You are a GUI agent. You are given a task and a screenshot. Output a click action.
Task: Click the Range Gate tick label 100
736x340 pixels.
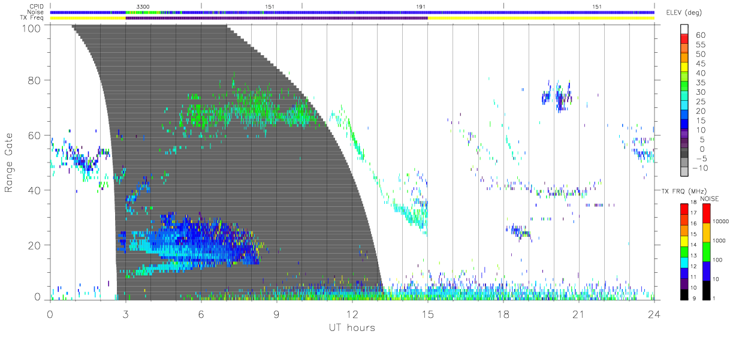pyautogui.click(x=32, y=28)
